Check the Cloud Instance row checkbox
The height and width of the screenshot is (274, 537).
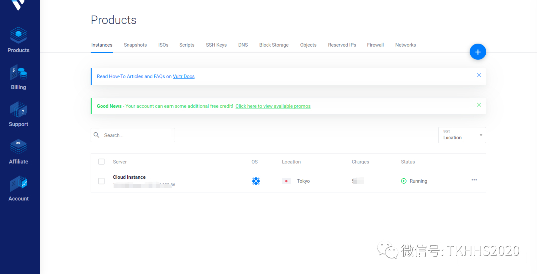tap(101, 181)
